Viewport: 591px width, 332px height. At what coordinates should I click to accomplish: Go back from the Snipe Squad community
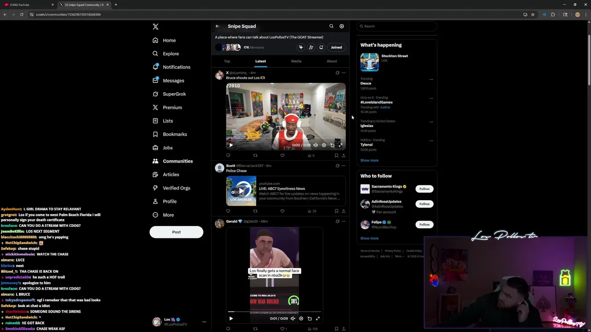(x=217, y=26)
